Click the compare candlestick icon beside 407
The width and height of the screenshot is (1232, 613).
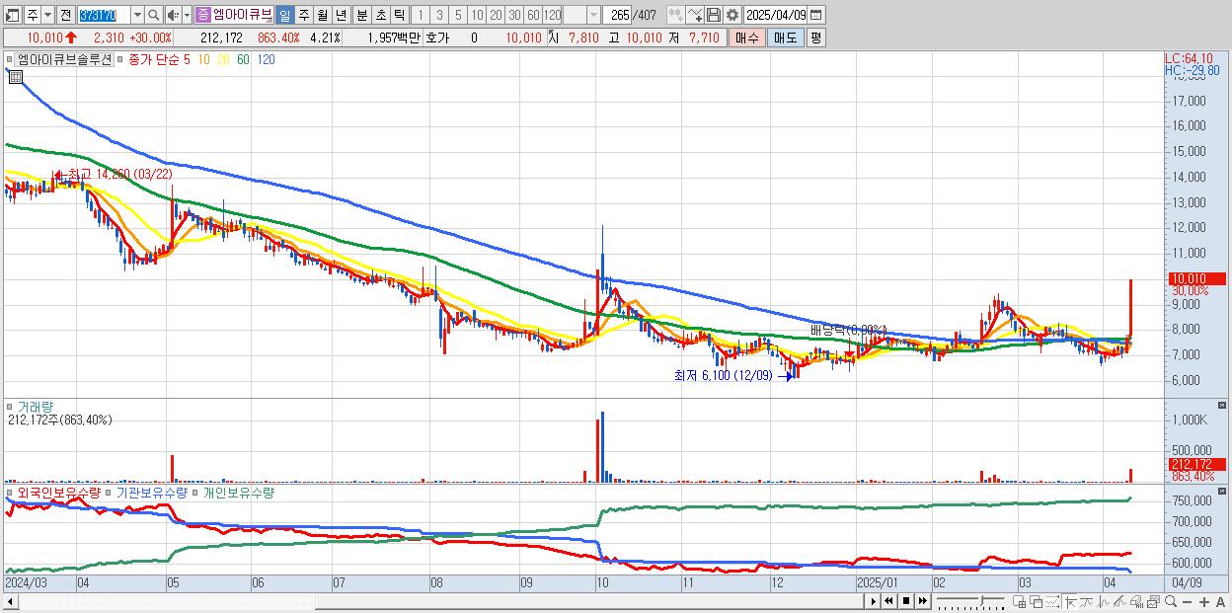point(676,15)
